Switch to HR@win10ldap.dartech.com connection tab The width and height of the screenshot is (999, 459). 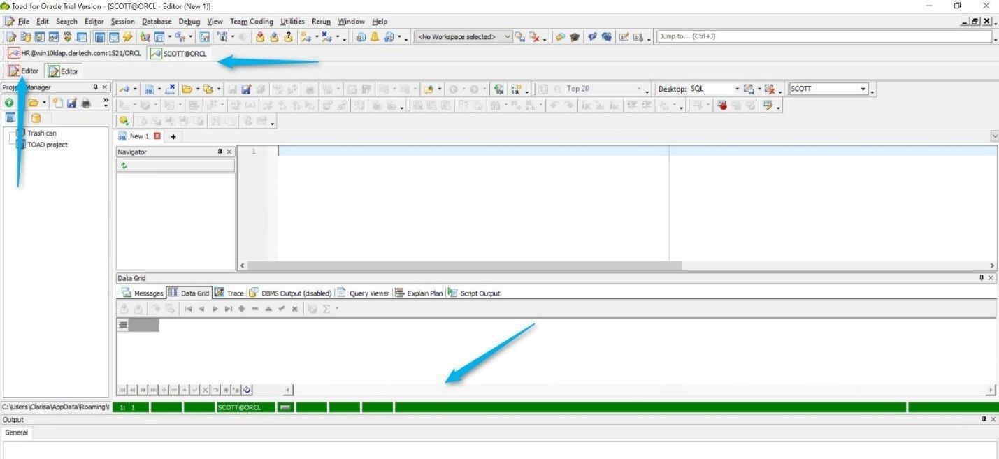(75, 53)
